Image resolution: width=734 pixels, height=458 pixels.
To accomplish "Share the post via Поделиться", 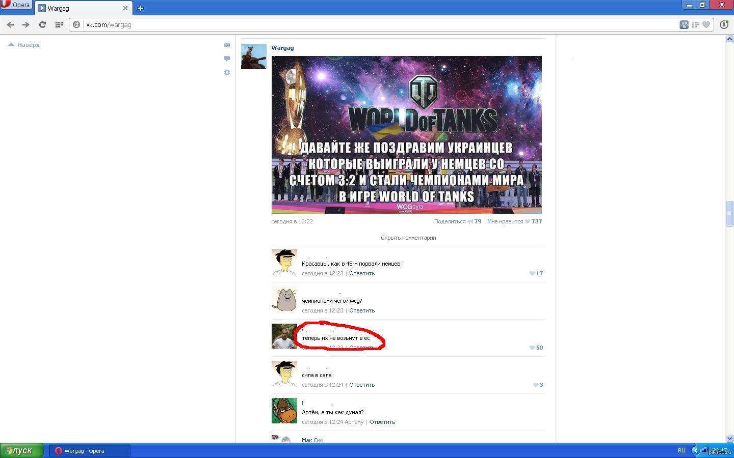I will (450, 221).
